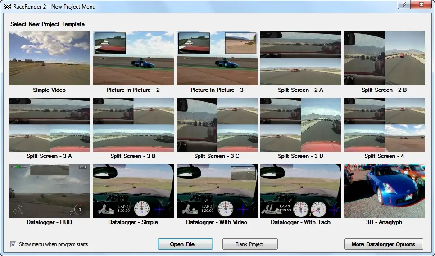435x256 pixels.
Task: Click the "Show menu when program starts" label
Action: 54,244
